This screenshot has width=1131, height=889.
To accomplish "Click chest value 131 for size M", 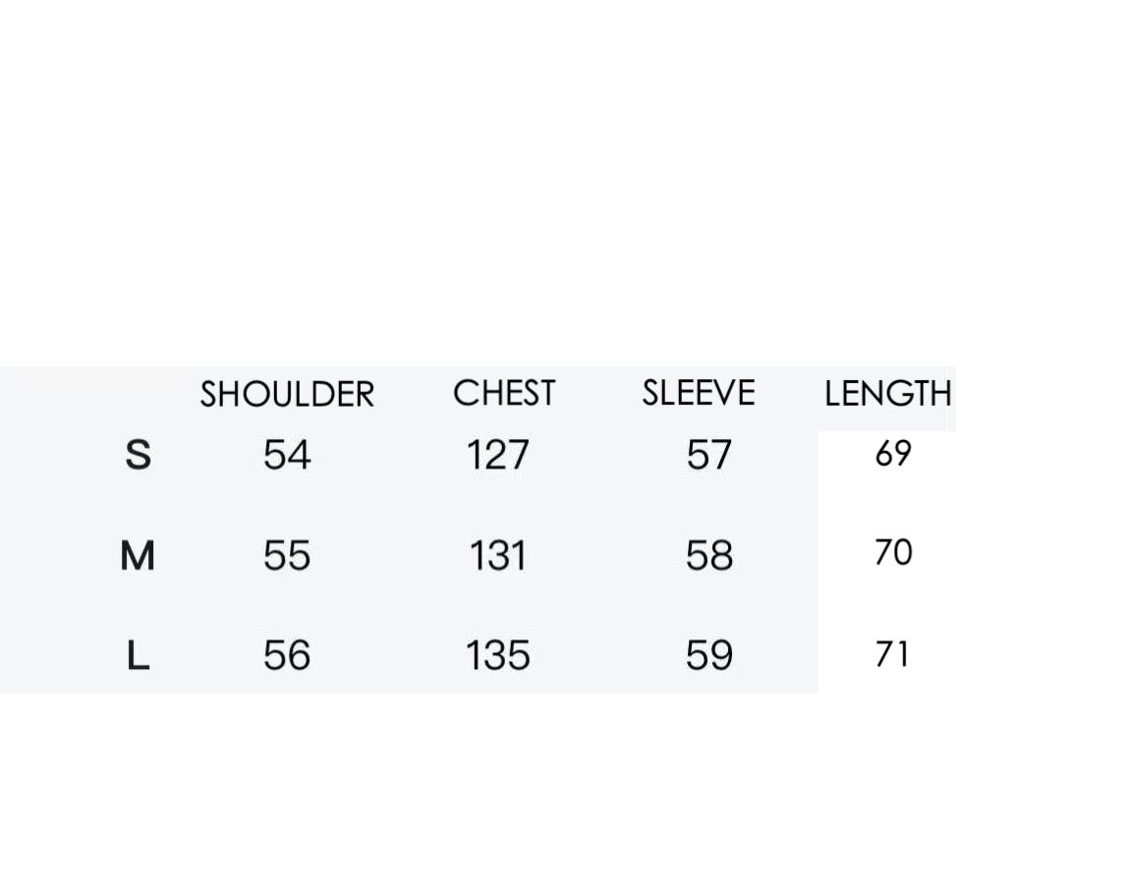I will tap(497, 556).
